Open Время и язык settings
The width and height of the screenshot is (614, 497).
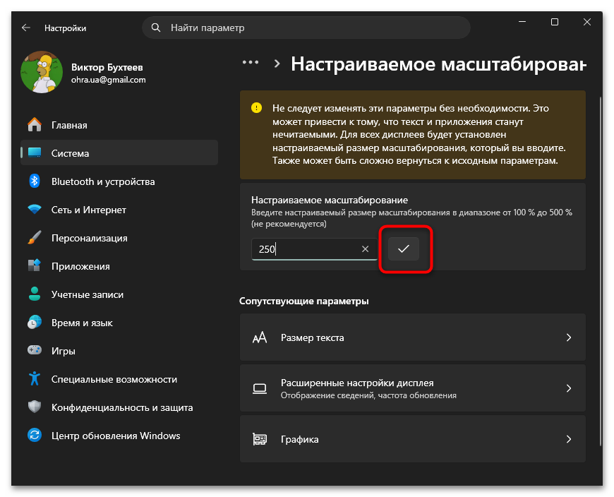pyautogui.click(x=119, y=323)
